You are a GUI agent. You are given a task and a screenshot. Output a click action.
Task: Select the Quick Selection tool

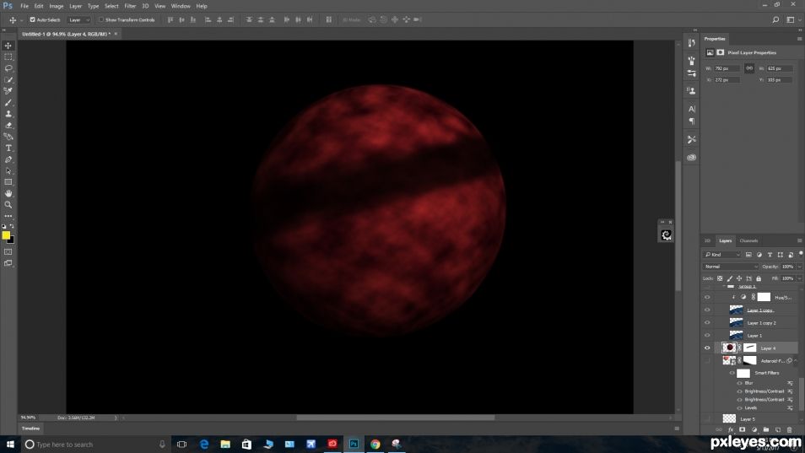(8, 79)
